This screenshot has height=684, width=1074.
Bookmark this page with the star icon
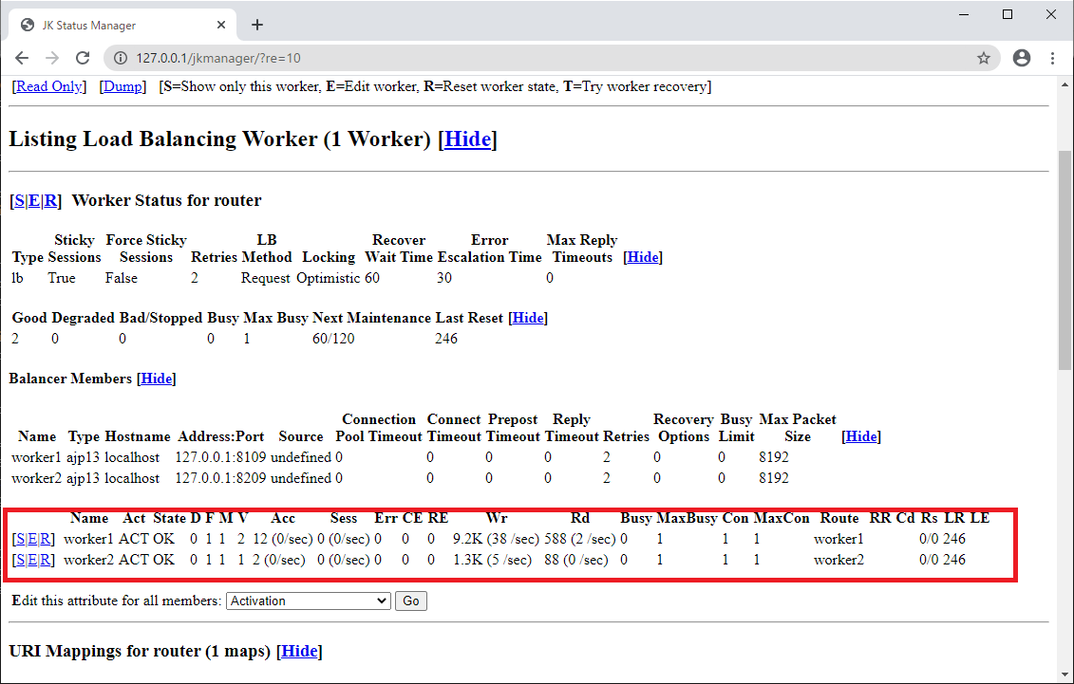tap(984, 58)
